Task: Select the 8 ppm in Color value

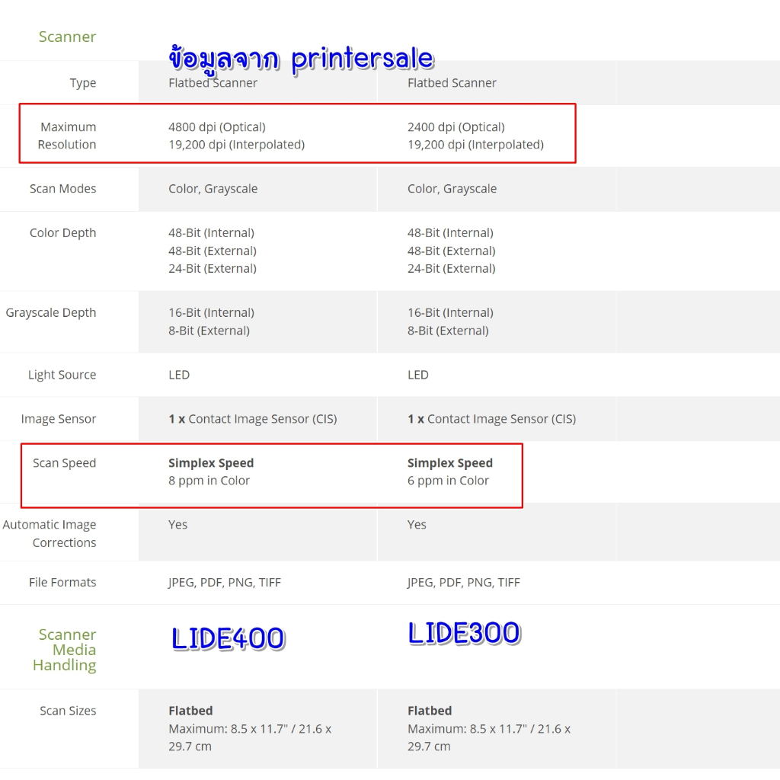Action: tap(209, 481)
